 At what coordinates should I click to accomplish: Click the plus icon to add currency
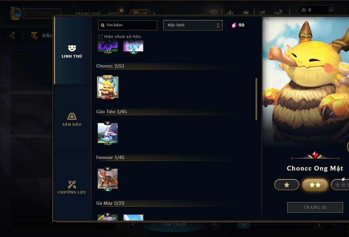click(x=331, y=10)
